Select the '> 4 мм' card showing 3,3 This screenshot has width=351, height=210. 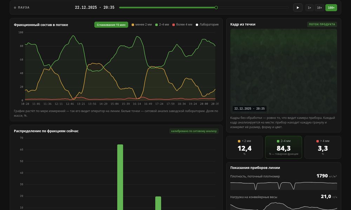click(x=323, y=147)
